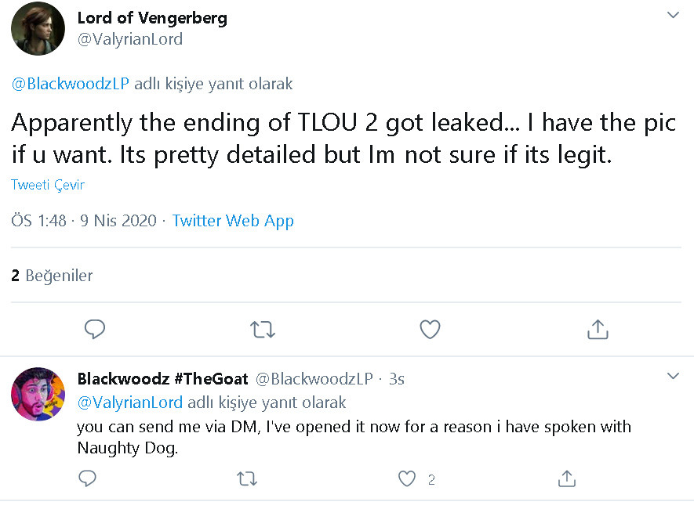Click Tweeti Çevir to translate tweet
The width and height of the screenshot is (694, 509).
click(x=48, y=185)
